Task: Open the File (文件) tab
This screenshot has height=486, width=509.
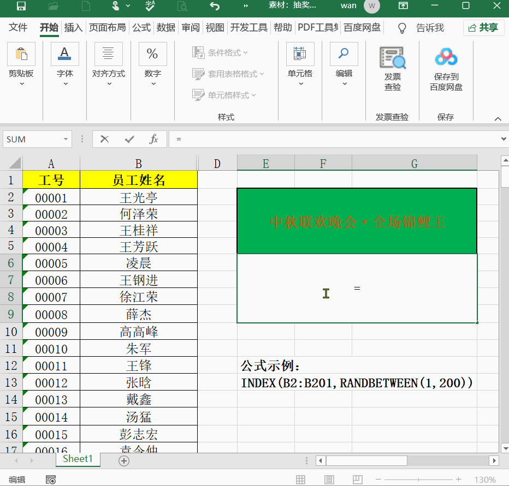Action: [x=18, y=28]
